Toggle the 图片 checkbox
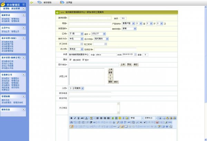 [83, 60]
